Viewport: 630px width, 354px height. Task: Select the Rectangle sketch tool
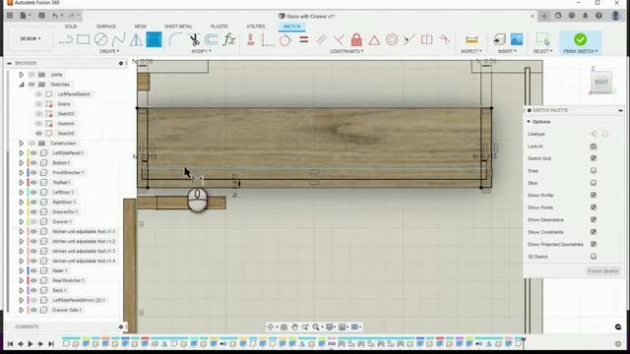[83, 39]
